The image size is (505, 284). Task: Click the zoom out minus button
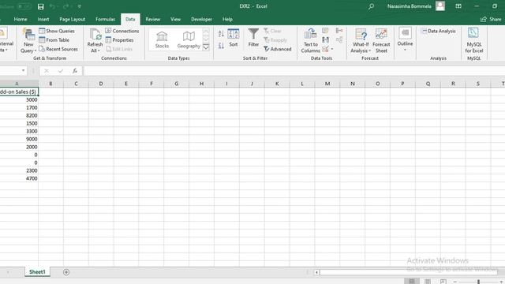[x=455, y=282]
